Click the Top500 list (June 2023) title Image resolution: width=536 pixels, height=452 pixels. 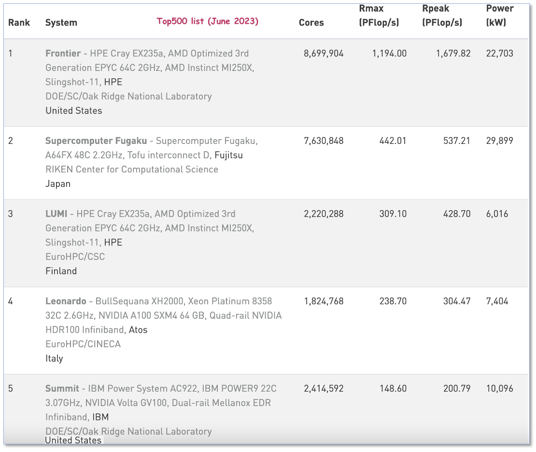pos(207,21)
